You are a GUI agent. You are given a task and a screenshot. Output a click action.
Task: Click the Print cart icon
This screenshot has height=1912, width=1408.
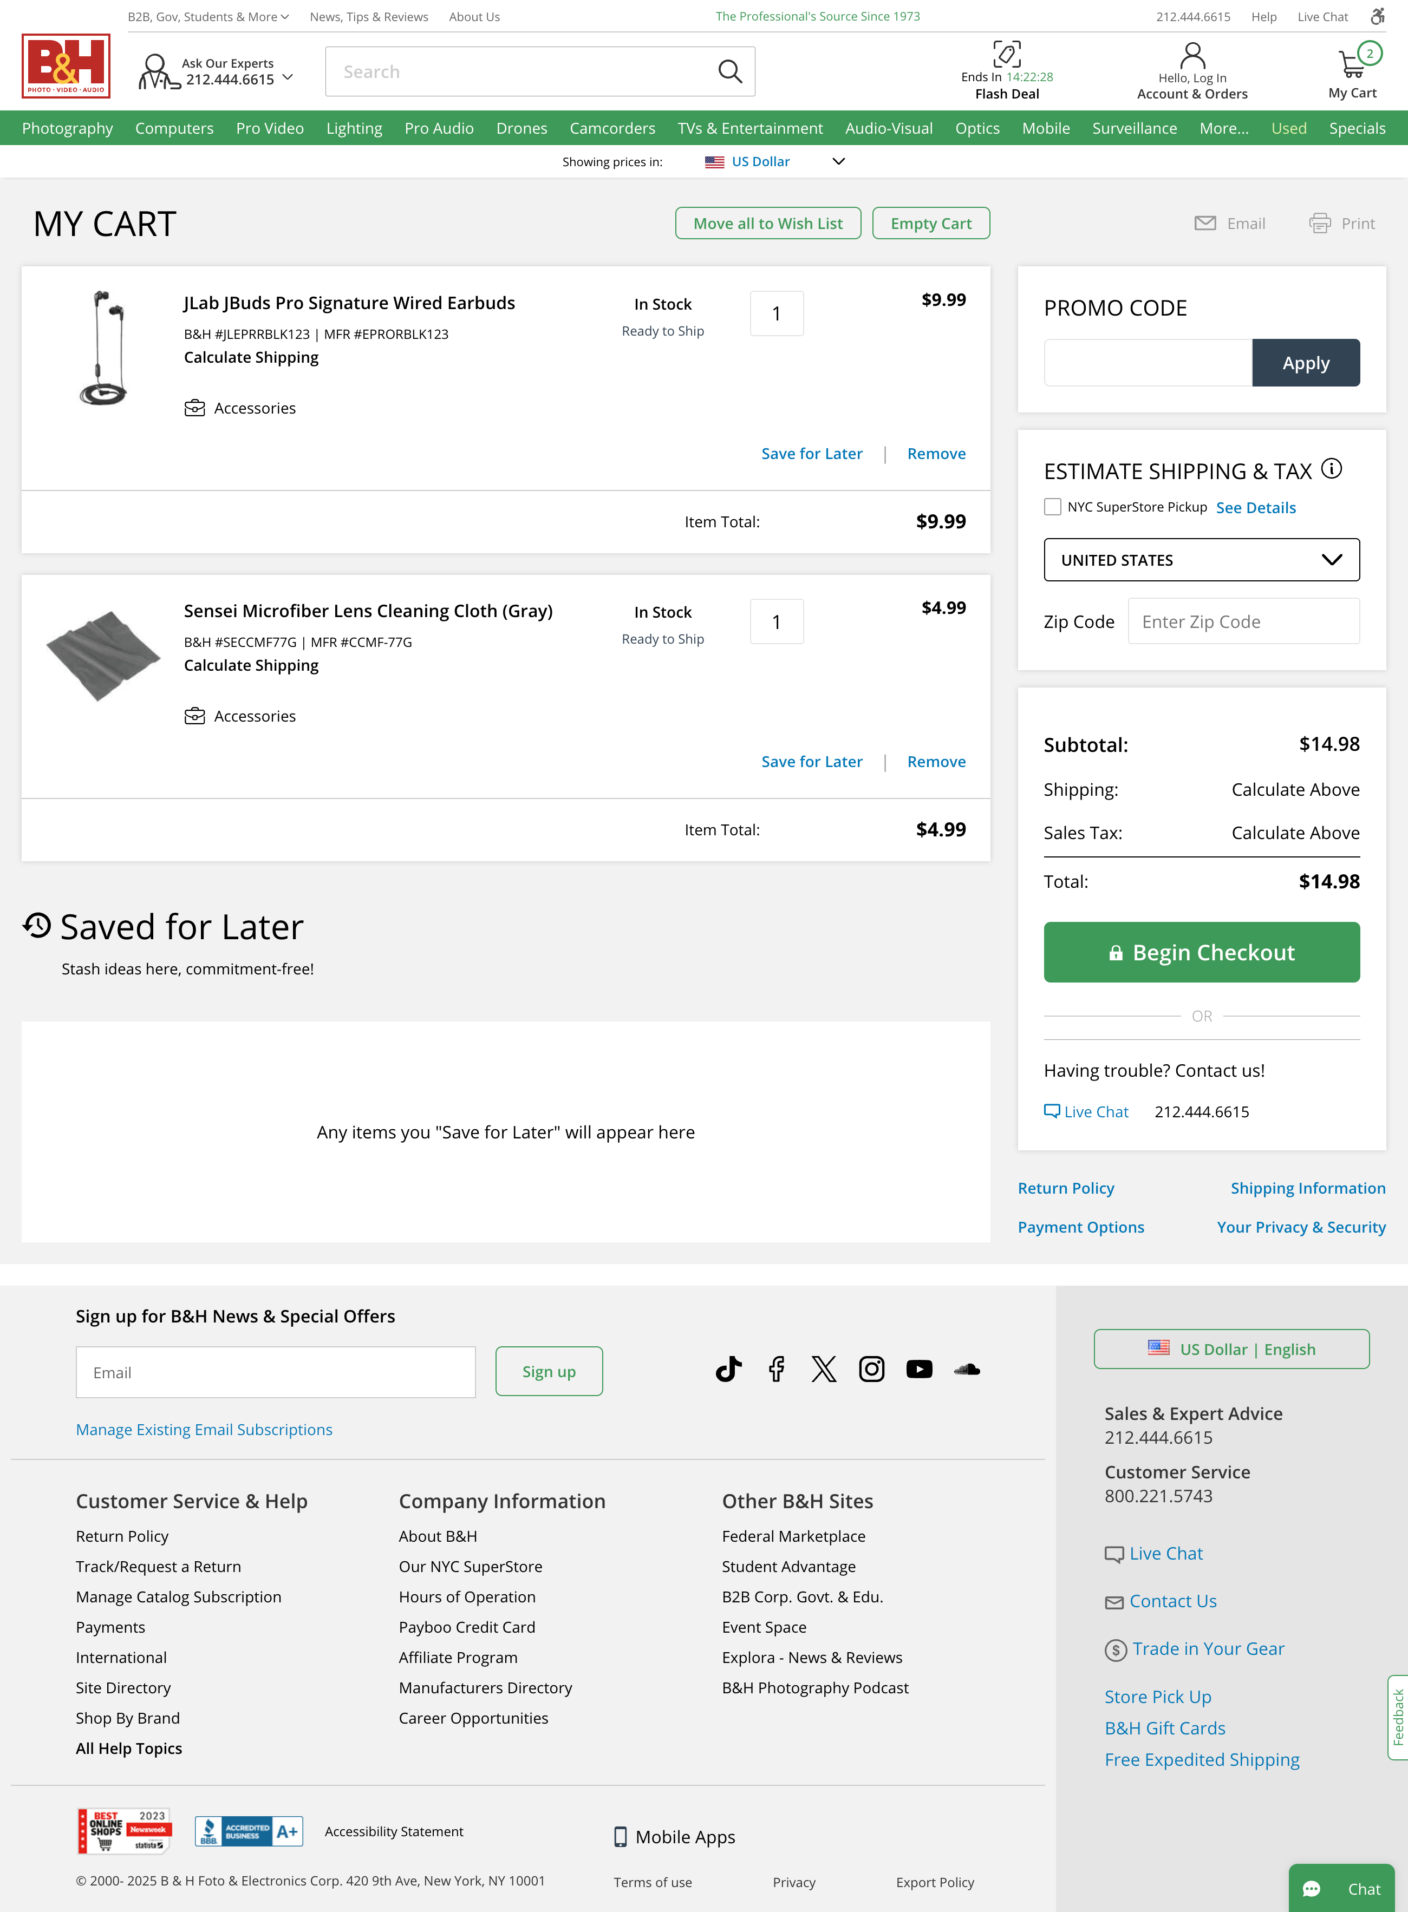click(x=1319, y=223)
